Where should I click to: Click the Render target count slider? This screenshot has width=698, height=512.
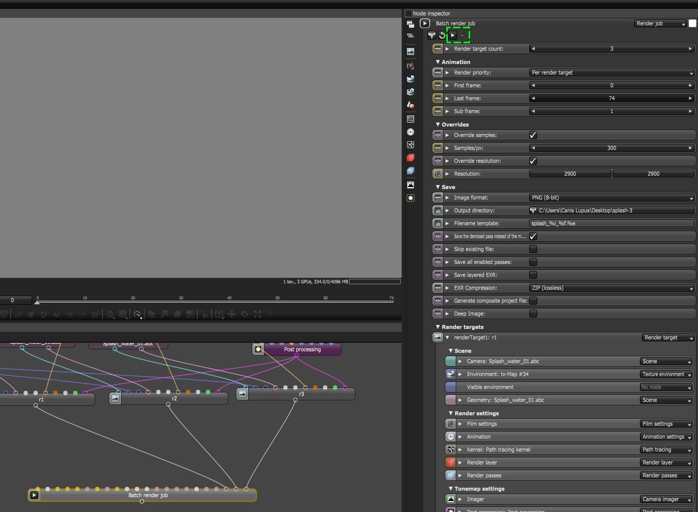[x=612, y=49]
